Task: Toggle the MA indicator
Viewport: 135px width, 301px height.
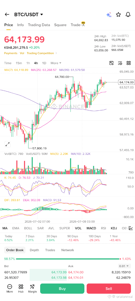Action: 5,228
